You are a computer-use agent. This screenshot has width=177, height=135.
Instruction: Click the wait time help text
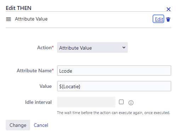point(114,113)
